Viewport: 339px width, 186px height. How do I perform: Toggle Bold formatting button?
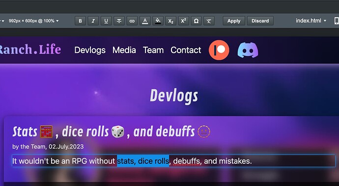[x=80, y=21]
